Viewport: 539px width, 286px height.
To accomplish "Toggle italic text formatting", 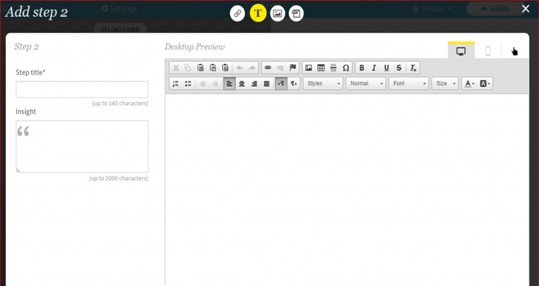I will click(374, 68).
